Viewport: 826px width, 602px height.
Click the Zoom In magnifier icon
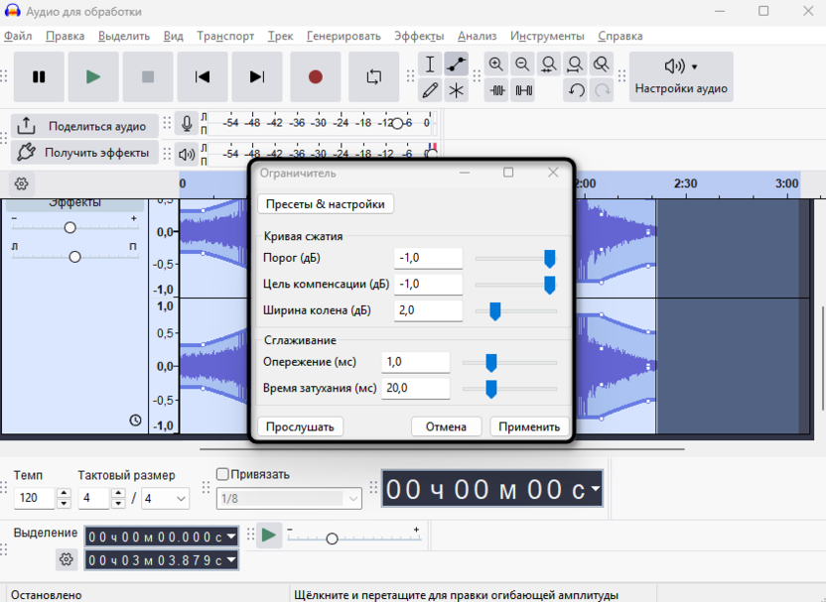tap(496, 64)
